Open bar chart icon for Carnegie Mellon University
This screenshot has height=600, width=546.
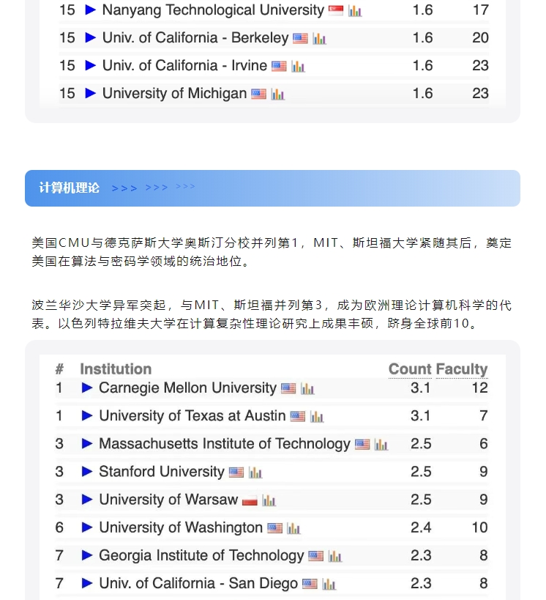click(307, 389)
